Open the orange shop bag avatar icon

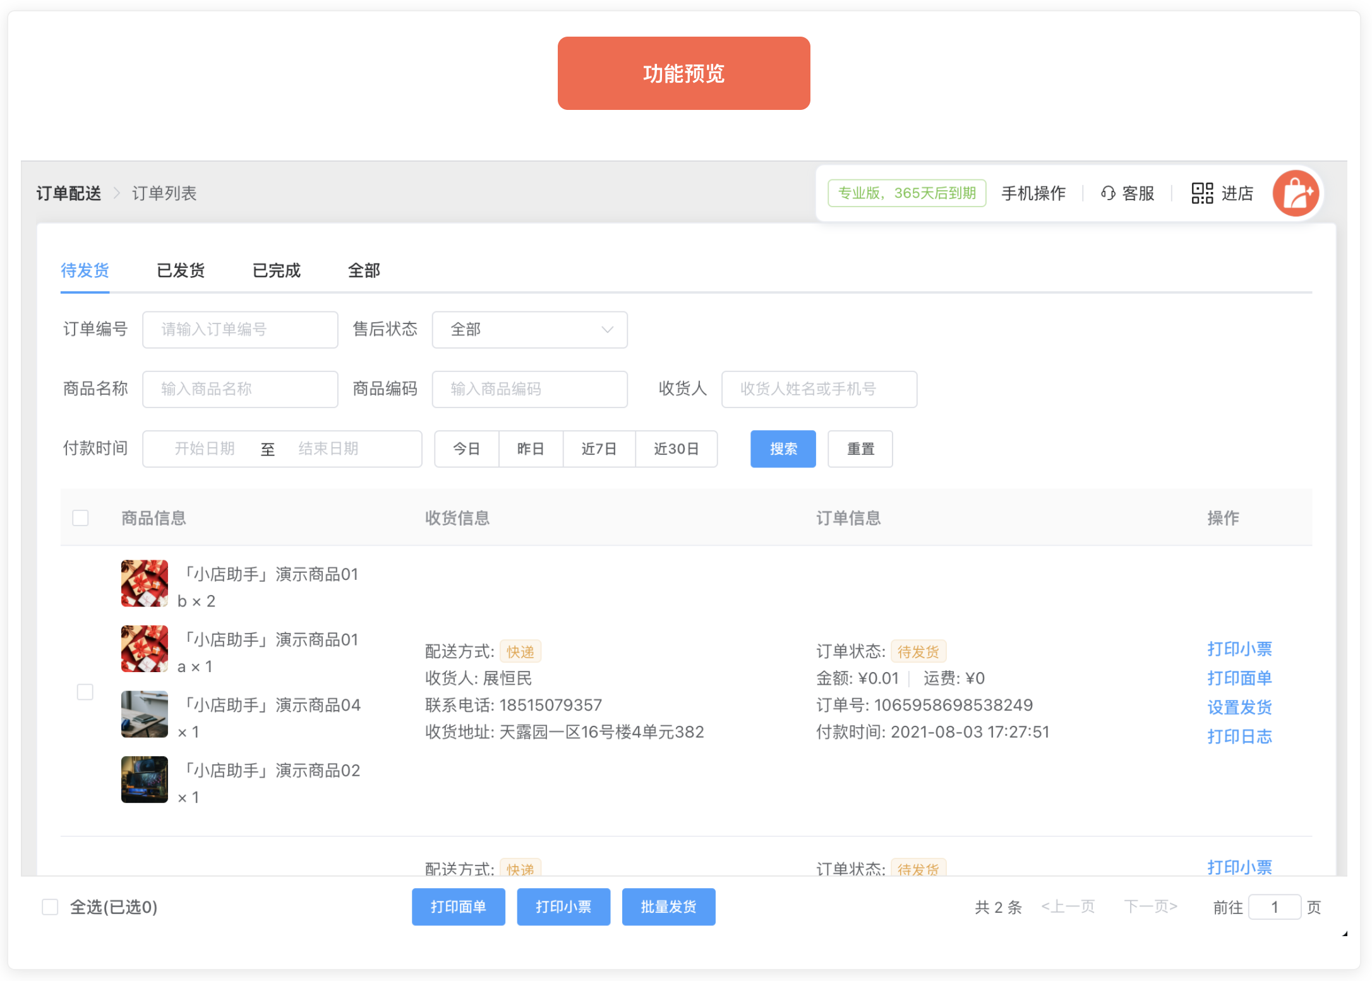pos(1296,193)
